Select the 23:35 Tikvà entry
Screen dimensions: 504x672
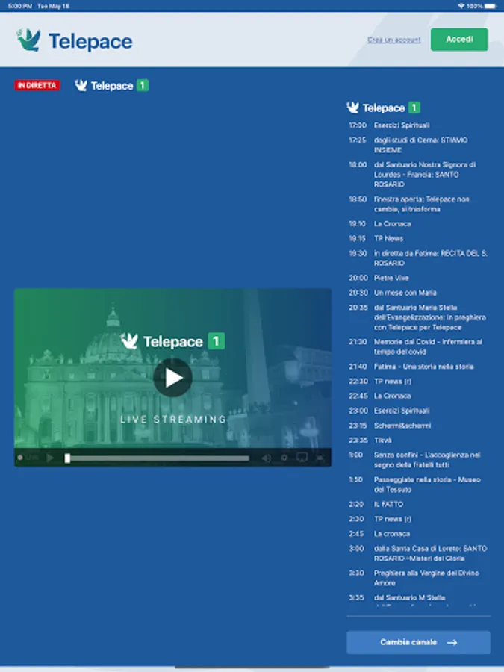[418, 440]
